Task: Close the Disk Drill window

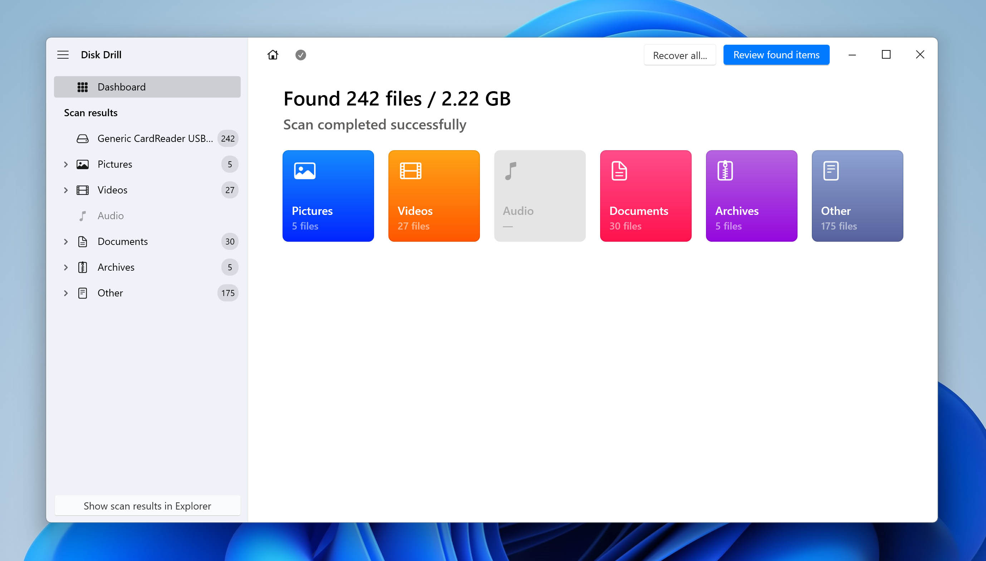Action: coord(920,55)
